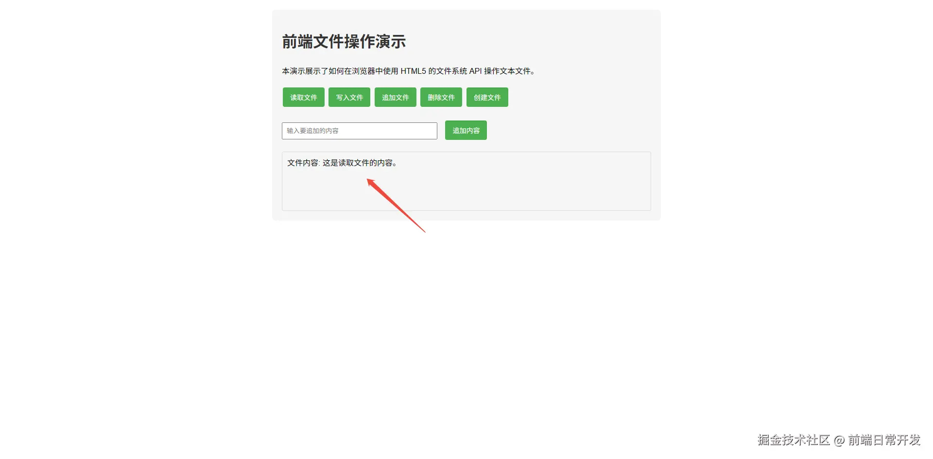The height and width of the screenshot is (459, 933).
Task: Click the green 追加内容 button
Action: (466, 130)
